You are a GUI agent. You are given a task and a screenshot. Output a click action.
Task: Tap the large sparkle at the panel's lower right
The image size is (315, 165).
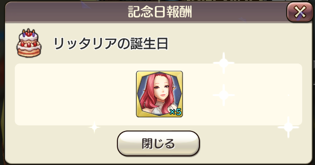point(288,127)
